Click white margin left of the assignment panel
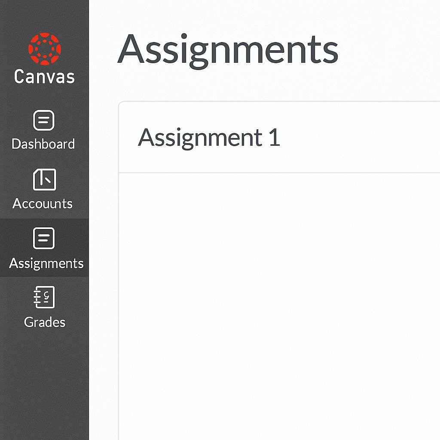The image size is (440, 440). pyautogui.click(x=104, y=258)
